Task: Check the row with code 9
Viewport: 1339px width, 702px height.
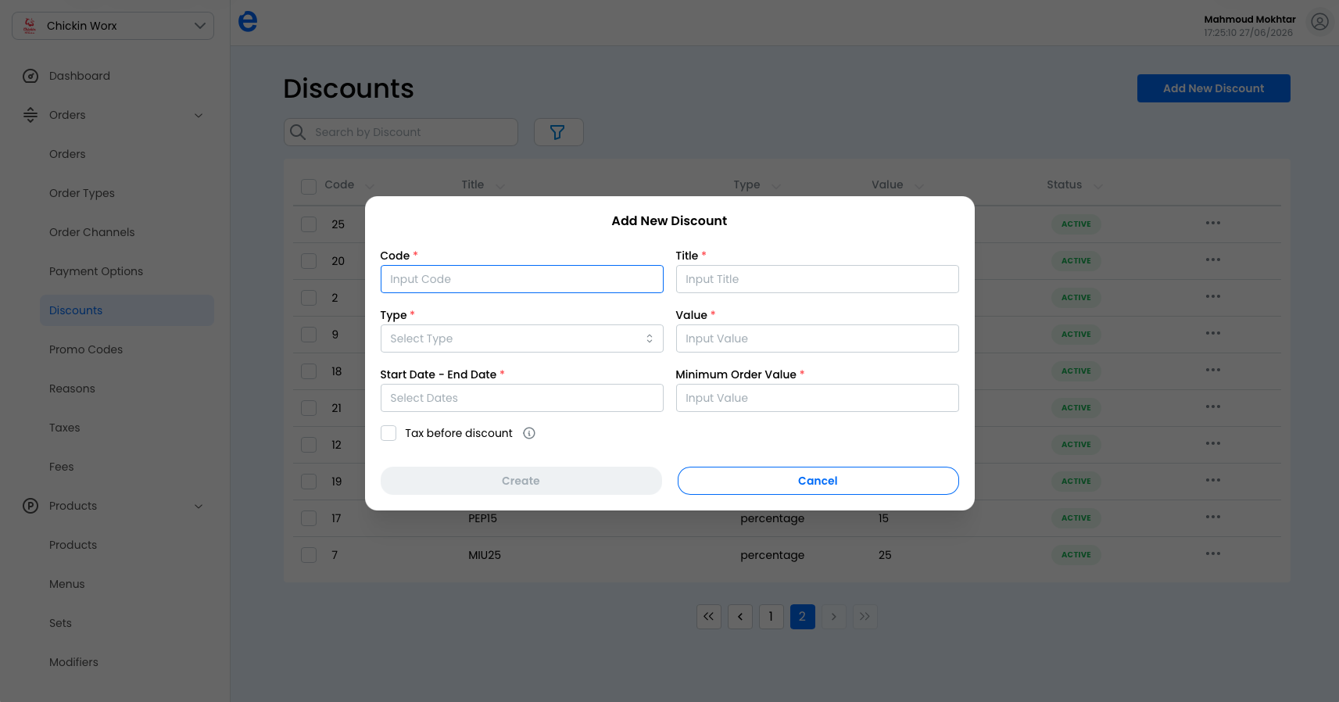Action: (x=309, y=335)
